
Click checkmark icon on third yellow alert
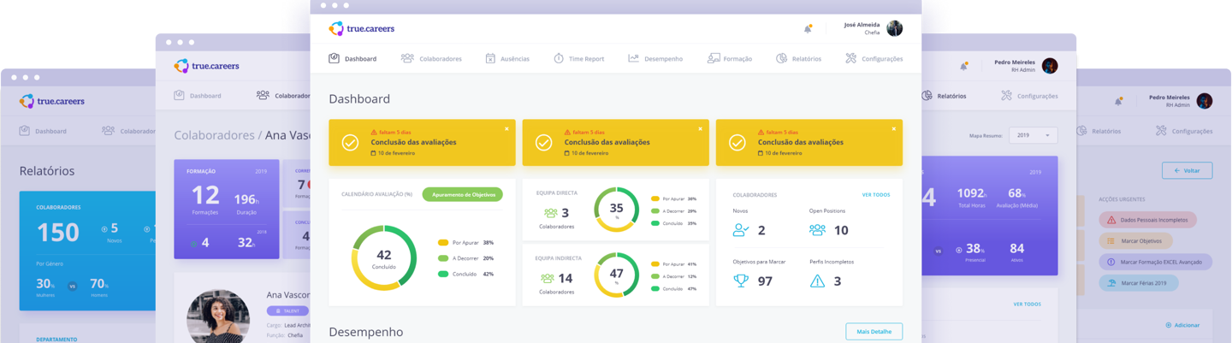tap(737, 143)
